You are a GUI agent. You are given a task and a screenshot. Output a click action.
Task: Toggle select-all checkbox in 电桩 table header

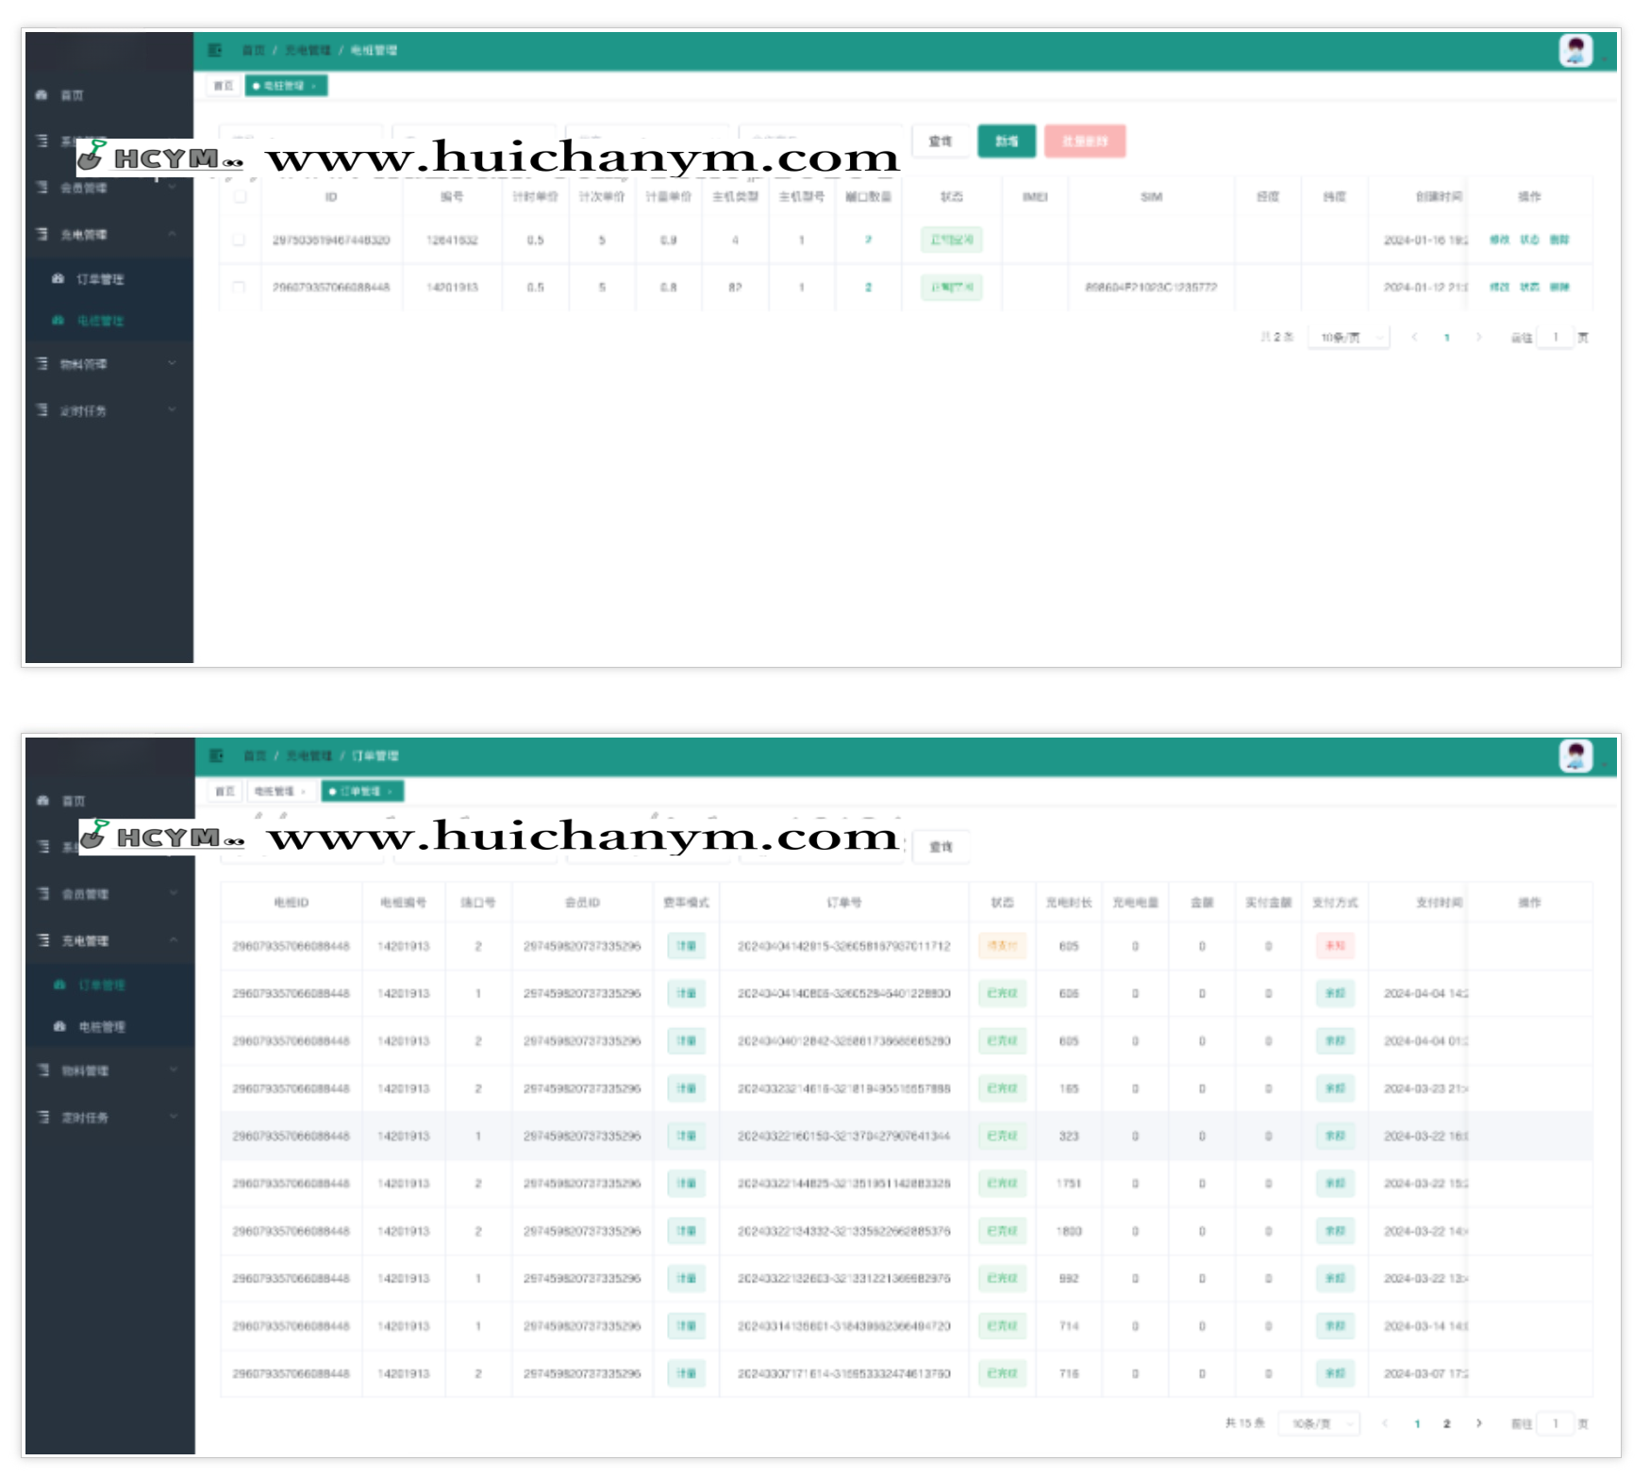(240, 196)
